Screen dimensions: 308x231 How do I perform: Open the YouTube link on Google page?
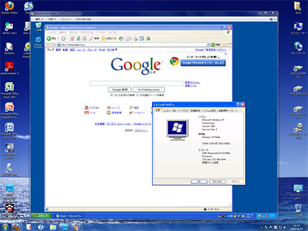(x=94, y=108)
